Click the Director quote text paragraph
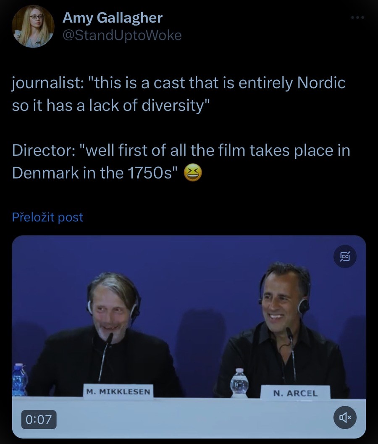The height and width of the screenshot is (444, 378). [181, 161]
